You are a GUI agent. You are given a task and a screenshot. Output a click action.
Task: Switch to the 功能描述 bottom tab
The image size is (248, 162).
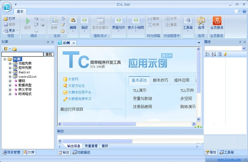pos(82,152)
